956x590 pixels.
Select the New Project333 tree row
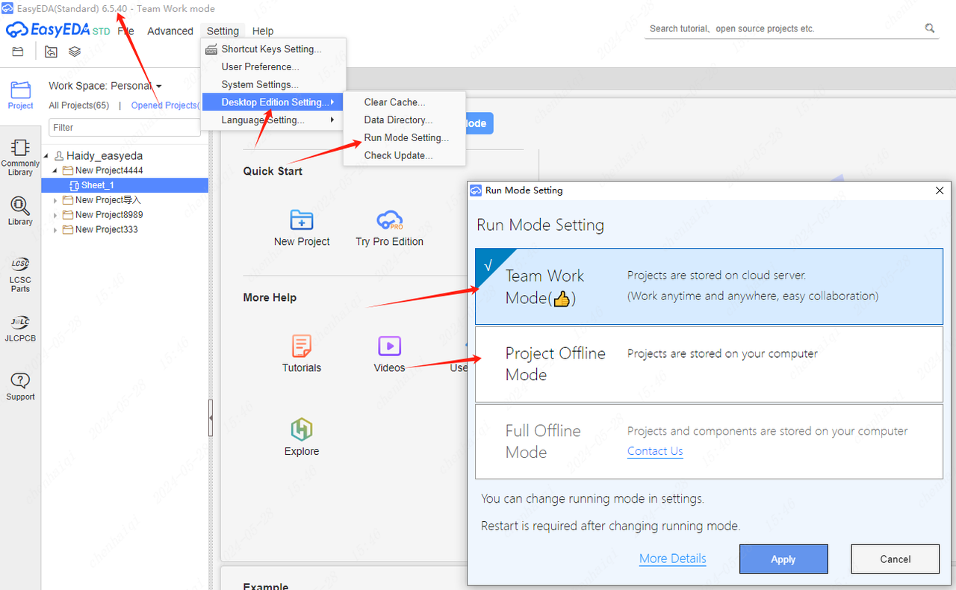125,230
